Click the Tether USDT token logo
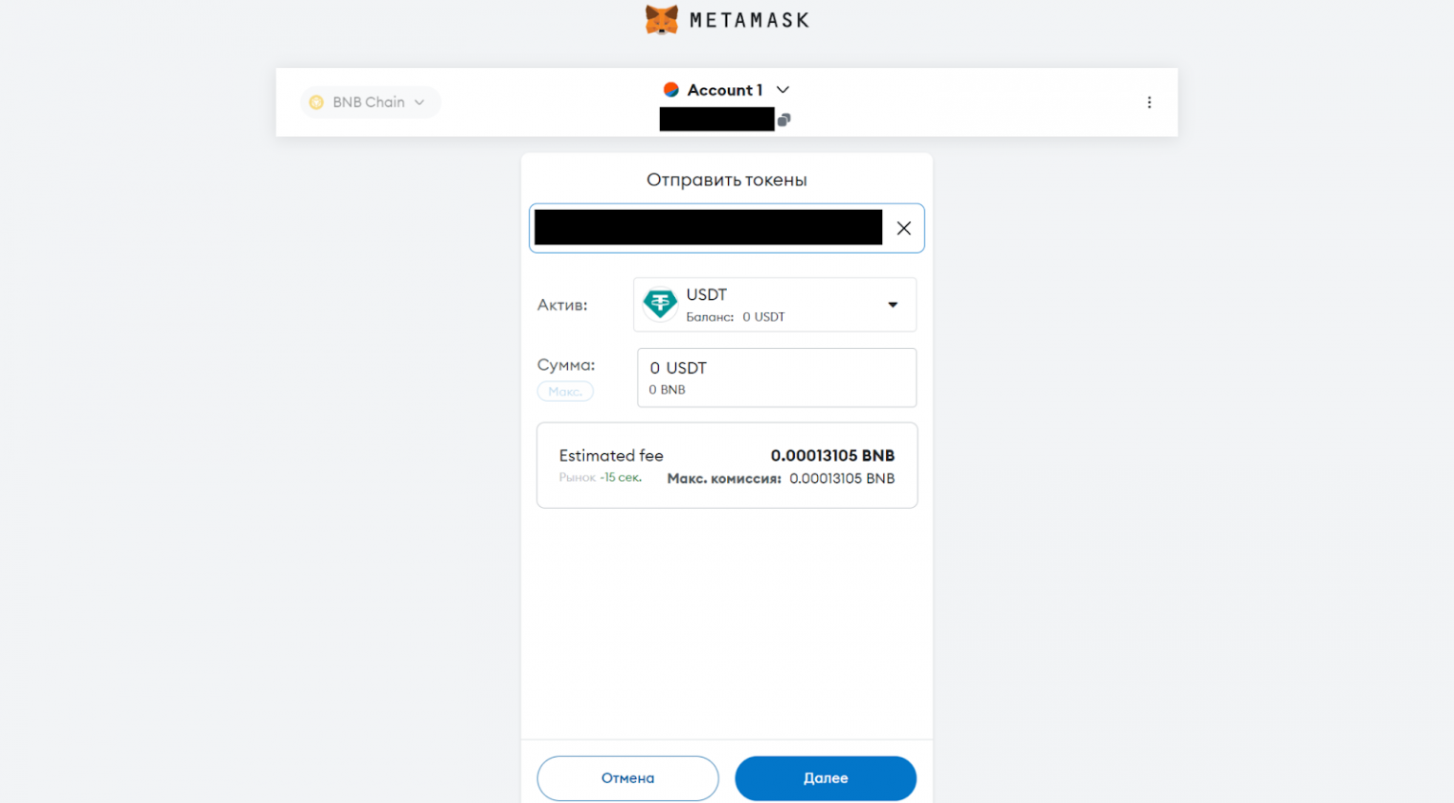1454x803 pixels. coord(659,304)
